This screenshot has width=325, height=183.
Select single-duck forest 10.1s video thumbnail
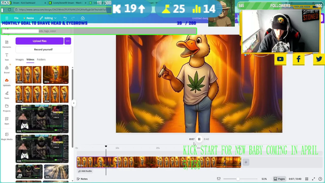[x=56, y=75]
